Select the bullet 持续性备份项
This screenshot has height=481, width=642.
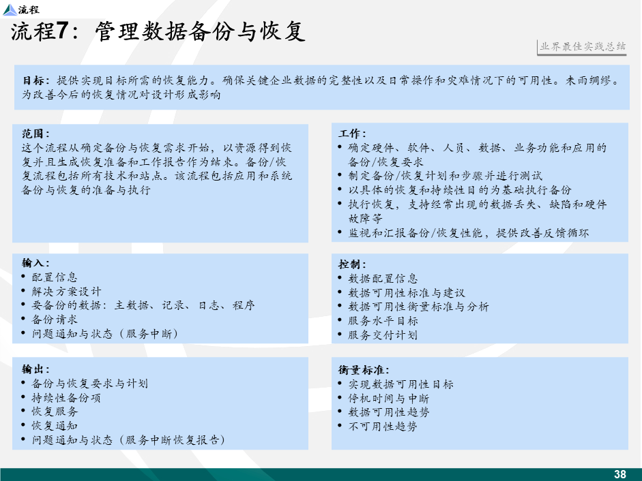66,398
